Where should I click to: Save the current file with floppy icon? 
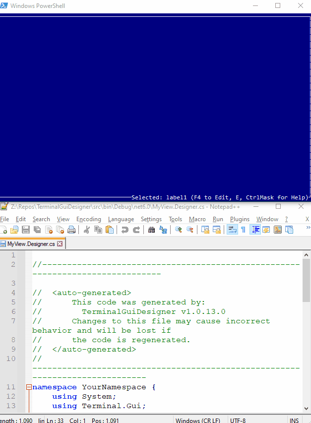click(26, 230)
